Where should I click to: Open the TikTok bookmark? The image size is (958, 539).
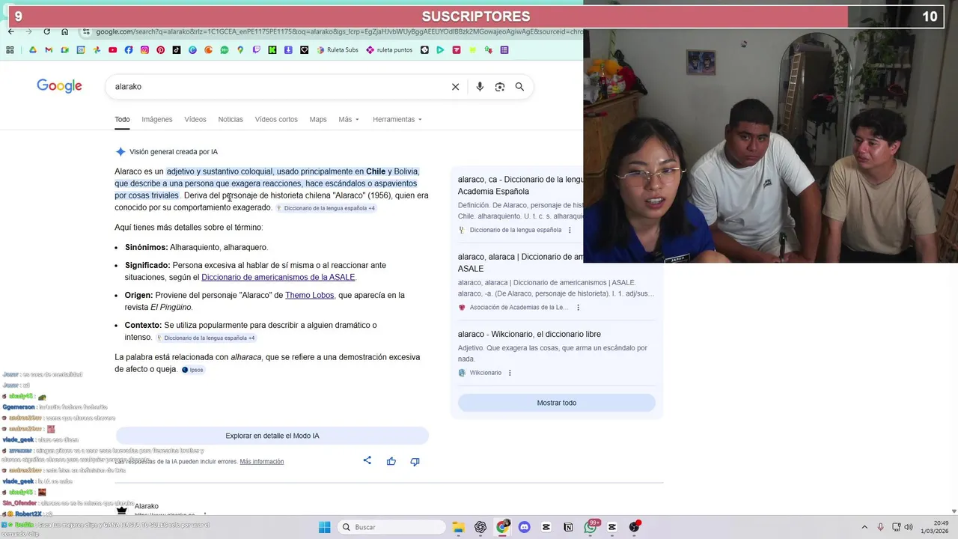click(177, 50)
